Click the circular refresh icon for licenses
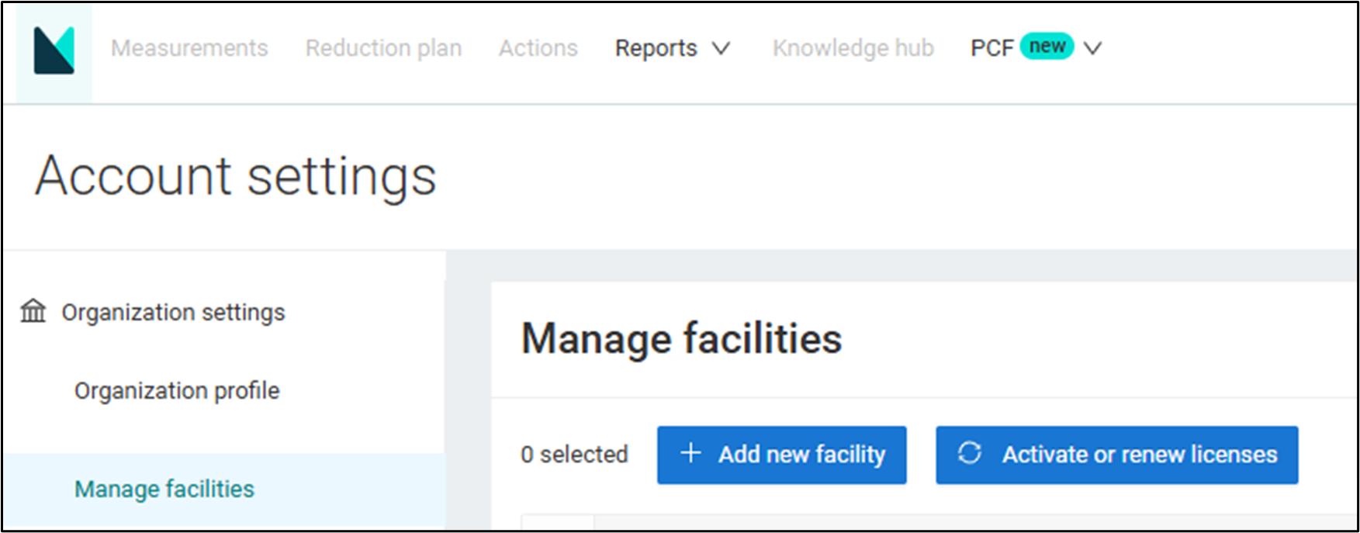This screenshot has width=1360, height=533. (x=969, y=453)
